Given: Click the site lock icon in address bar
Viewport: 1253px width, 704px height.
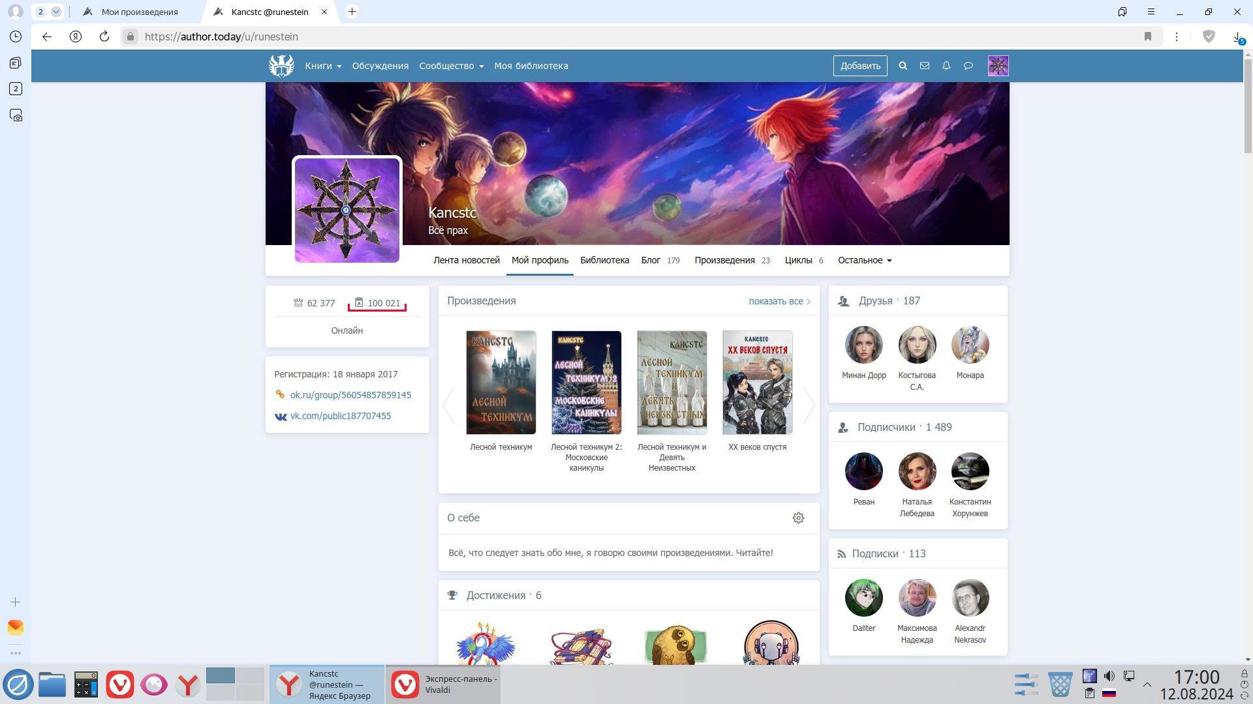Looking at the screenshot, I should click(131, 37).
